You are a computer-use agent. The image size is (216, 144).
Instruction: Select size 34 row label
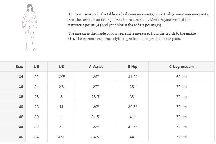pos(21,77)
